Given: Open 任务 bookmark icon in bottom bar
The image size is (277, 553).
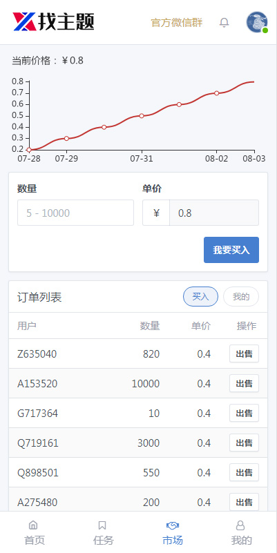Looking at the screenshot, I should pos(102,525).
